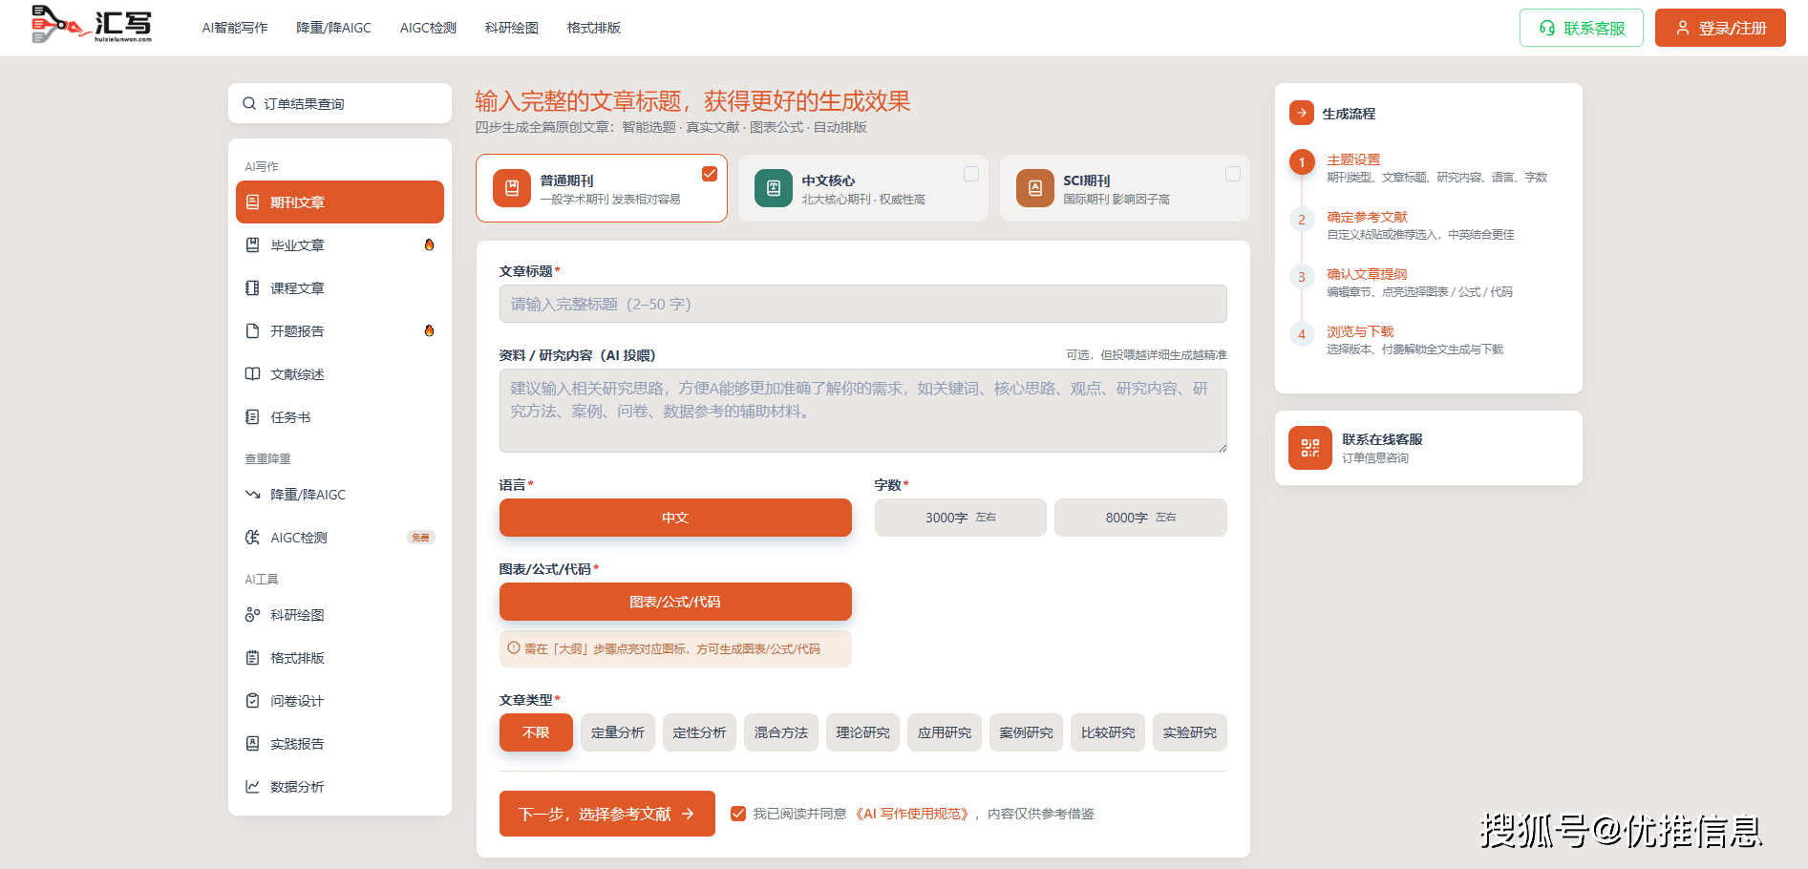Click the warning icon in the 大纲 notice
The image size is (1808, 869).
(x=514, y=648)
